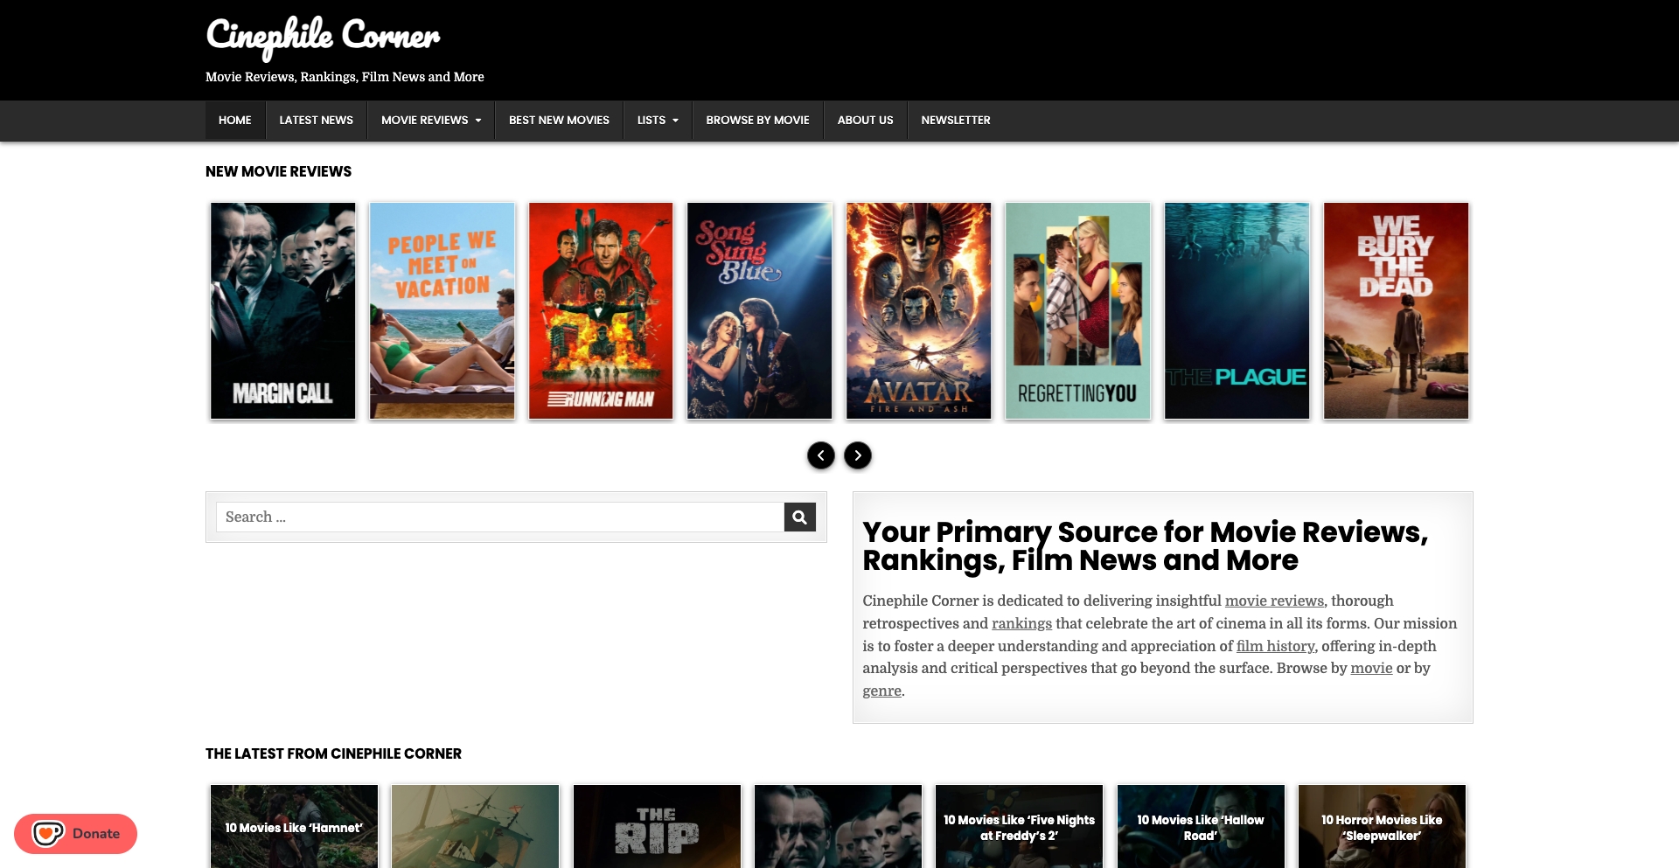This screenshot has height=868, width=1679.
Task: Collapse the Donate widget
Action: pos(76,833)
